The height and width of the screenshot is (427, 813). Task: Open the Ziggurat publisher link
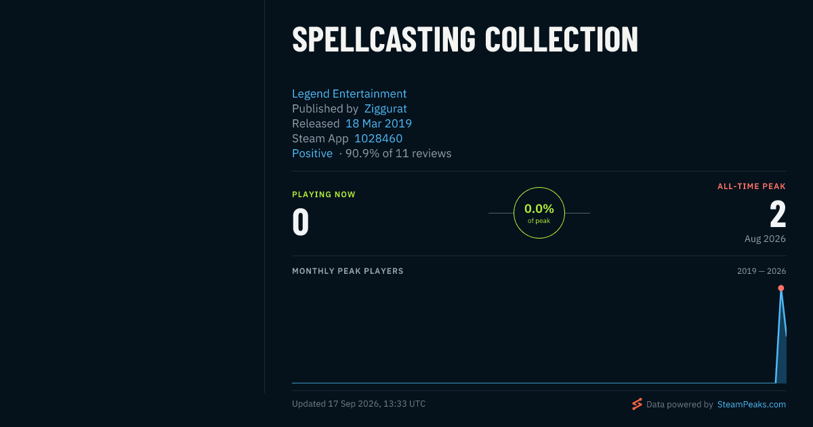point(385,108)
